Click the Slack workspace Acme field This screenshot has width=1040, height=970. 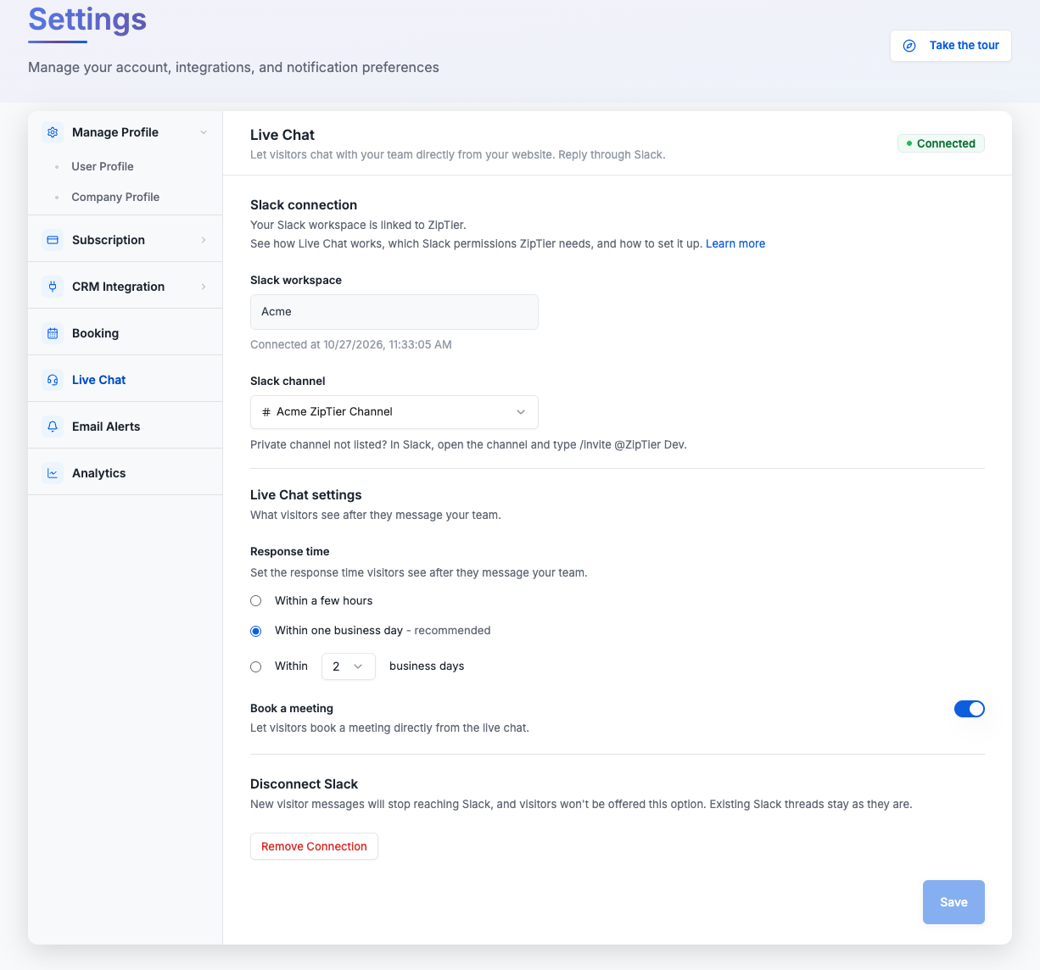coord(394,312)
